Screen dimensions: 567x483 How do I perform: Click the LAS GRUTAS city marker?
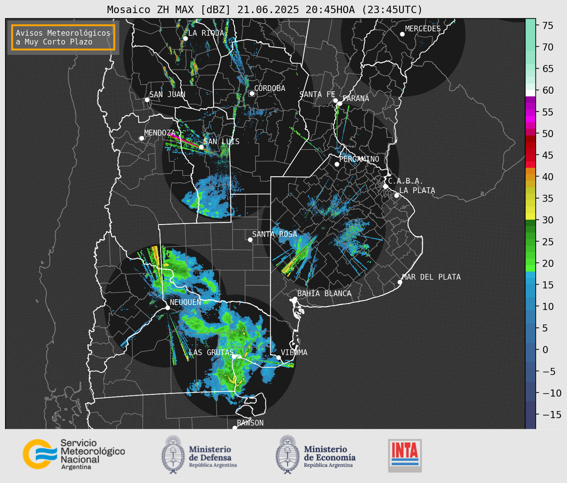234,357
